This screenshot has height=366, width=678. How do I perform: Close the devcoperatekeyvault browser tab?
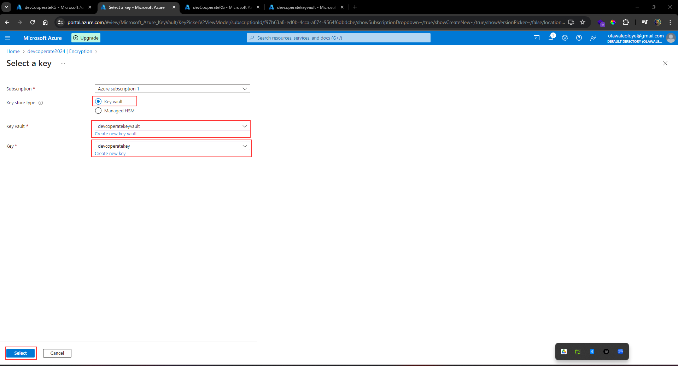tap(342, 7)
